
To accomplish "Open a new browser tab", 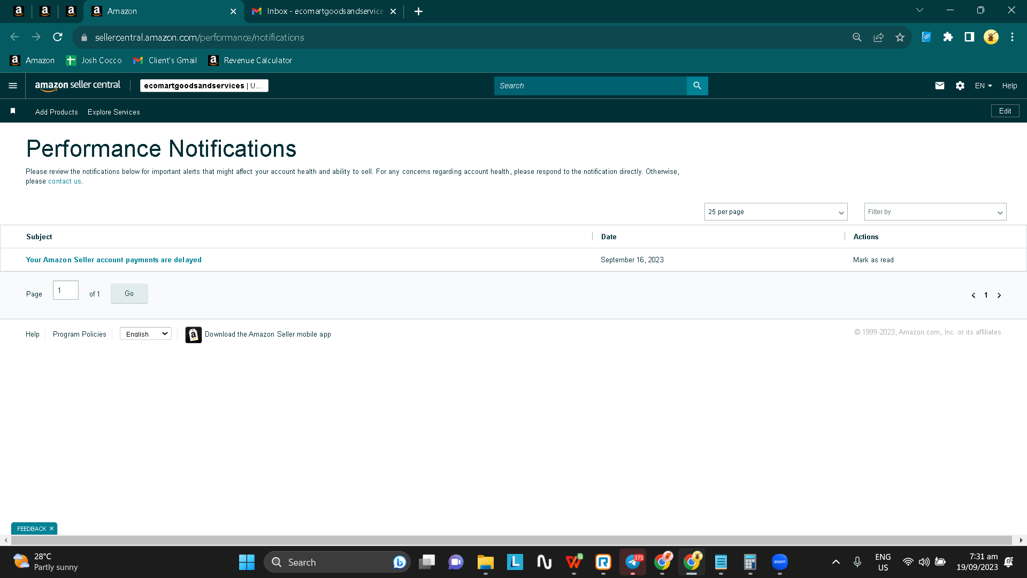I will pyautogui.click(x=418, y=11).
